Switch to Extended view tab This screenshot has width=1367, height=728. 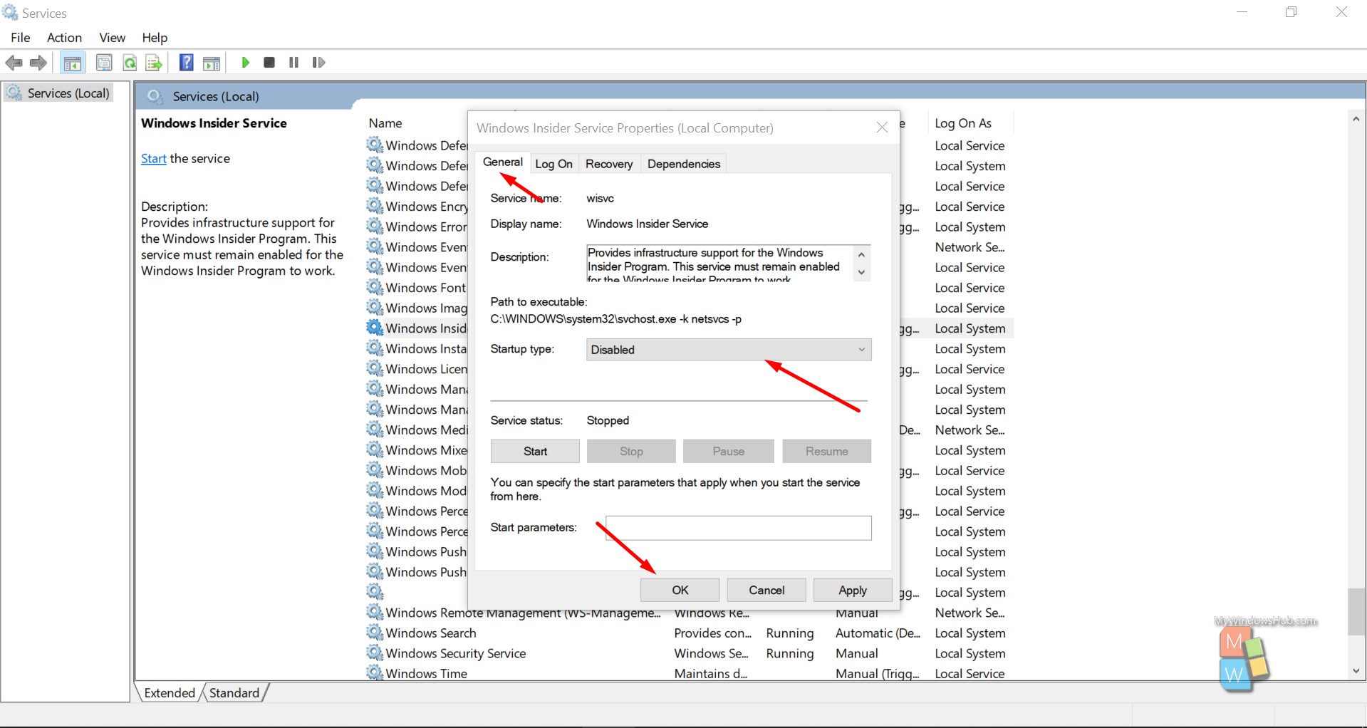click(170, 693)
